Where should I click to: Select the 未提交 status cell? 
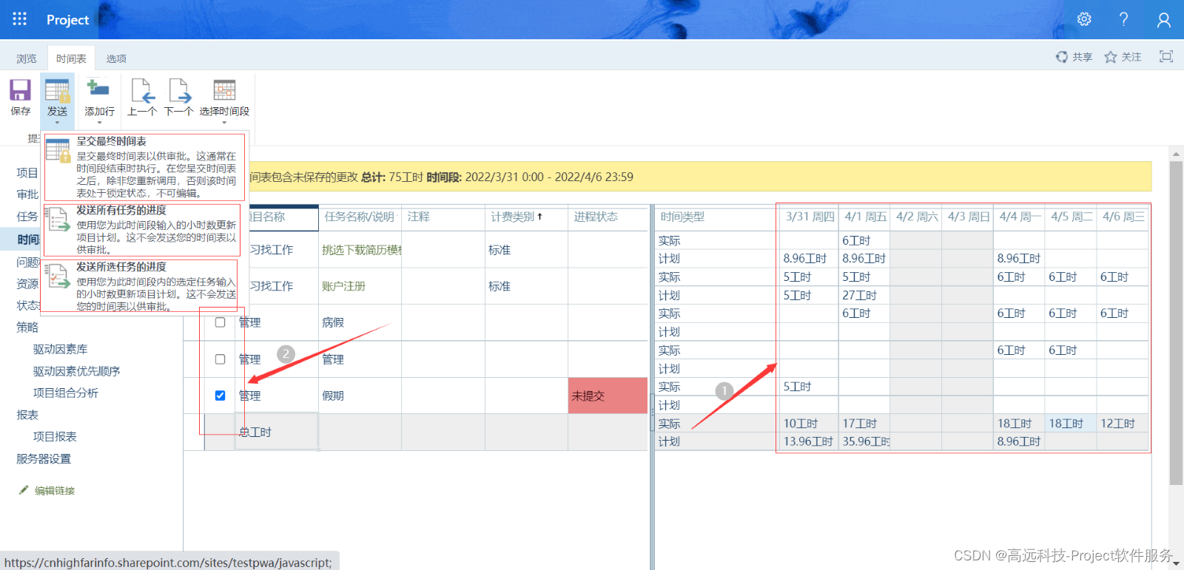[608, 396]
